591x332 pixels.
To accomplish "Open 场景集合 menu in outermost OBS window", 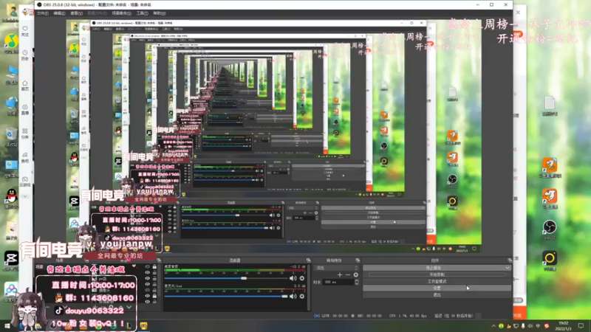I will pos(121,13).
